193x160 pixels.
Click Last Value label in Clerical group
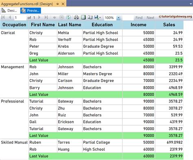pyautogui.click(x=39, y=60)
